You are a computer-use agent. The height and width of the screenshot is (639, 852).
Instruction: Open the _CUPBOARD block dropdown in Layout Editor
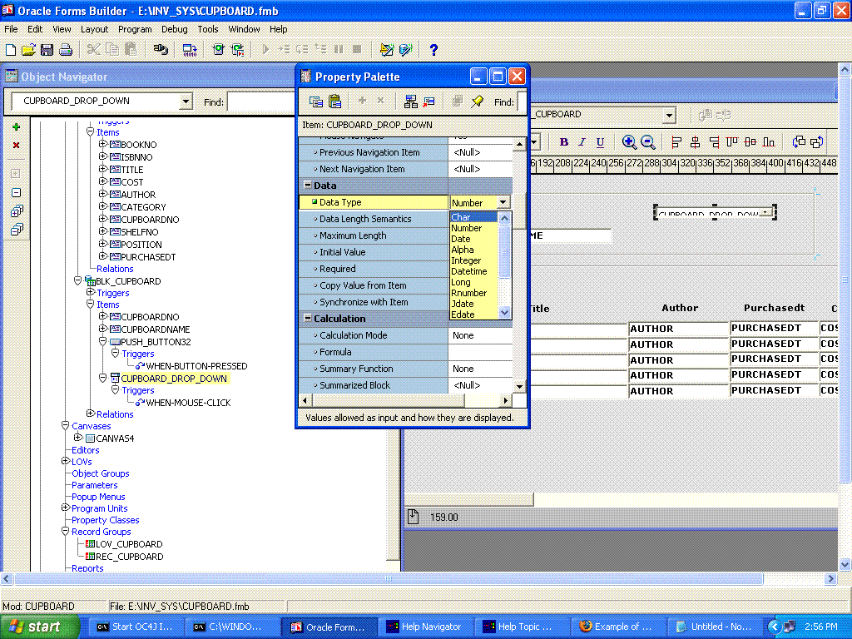point(670,115)
